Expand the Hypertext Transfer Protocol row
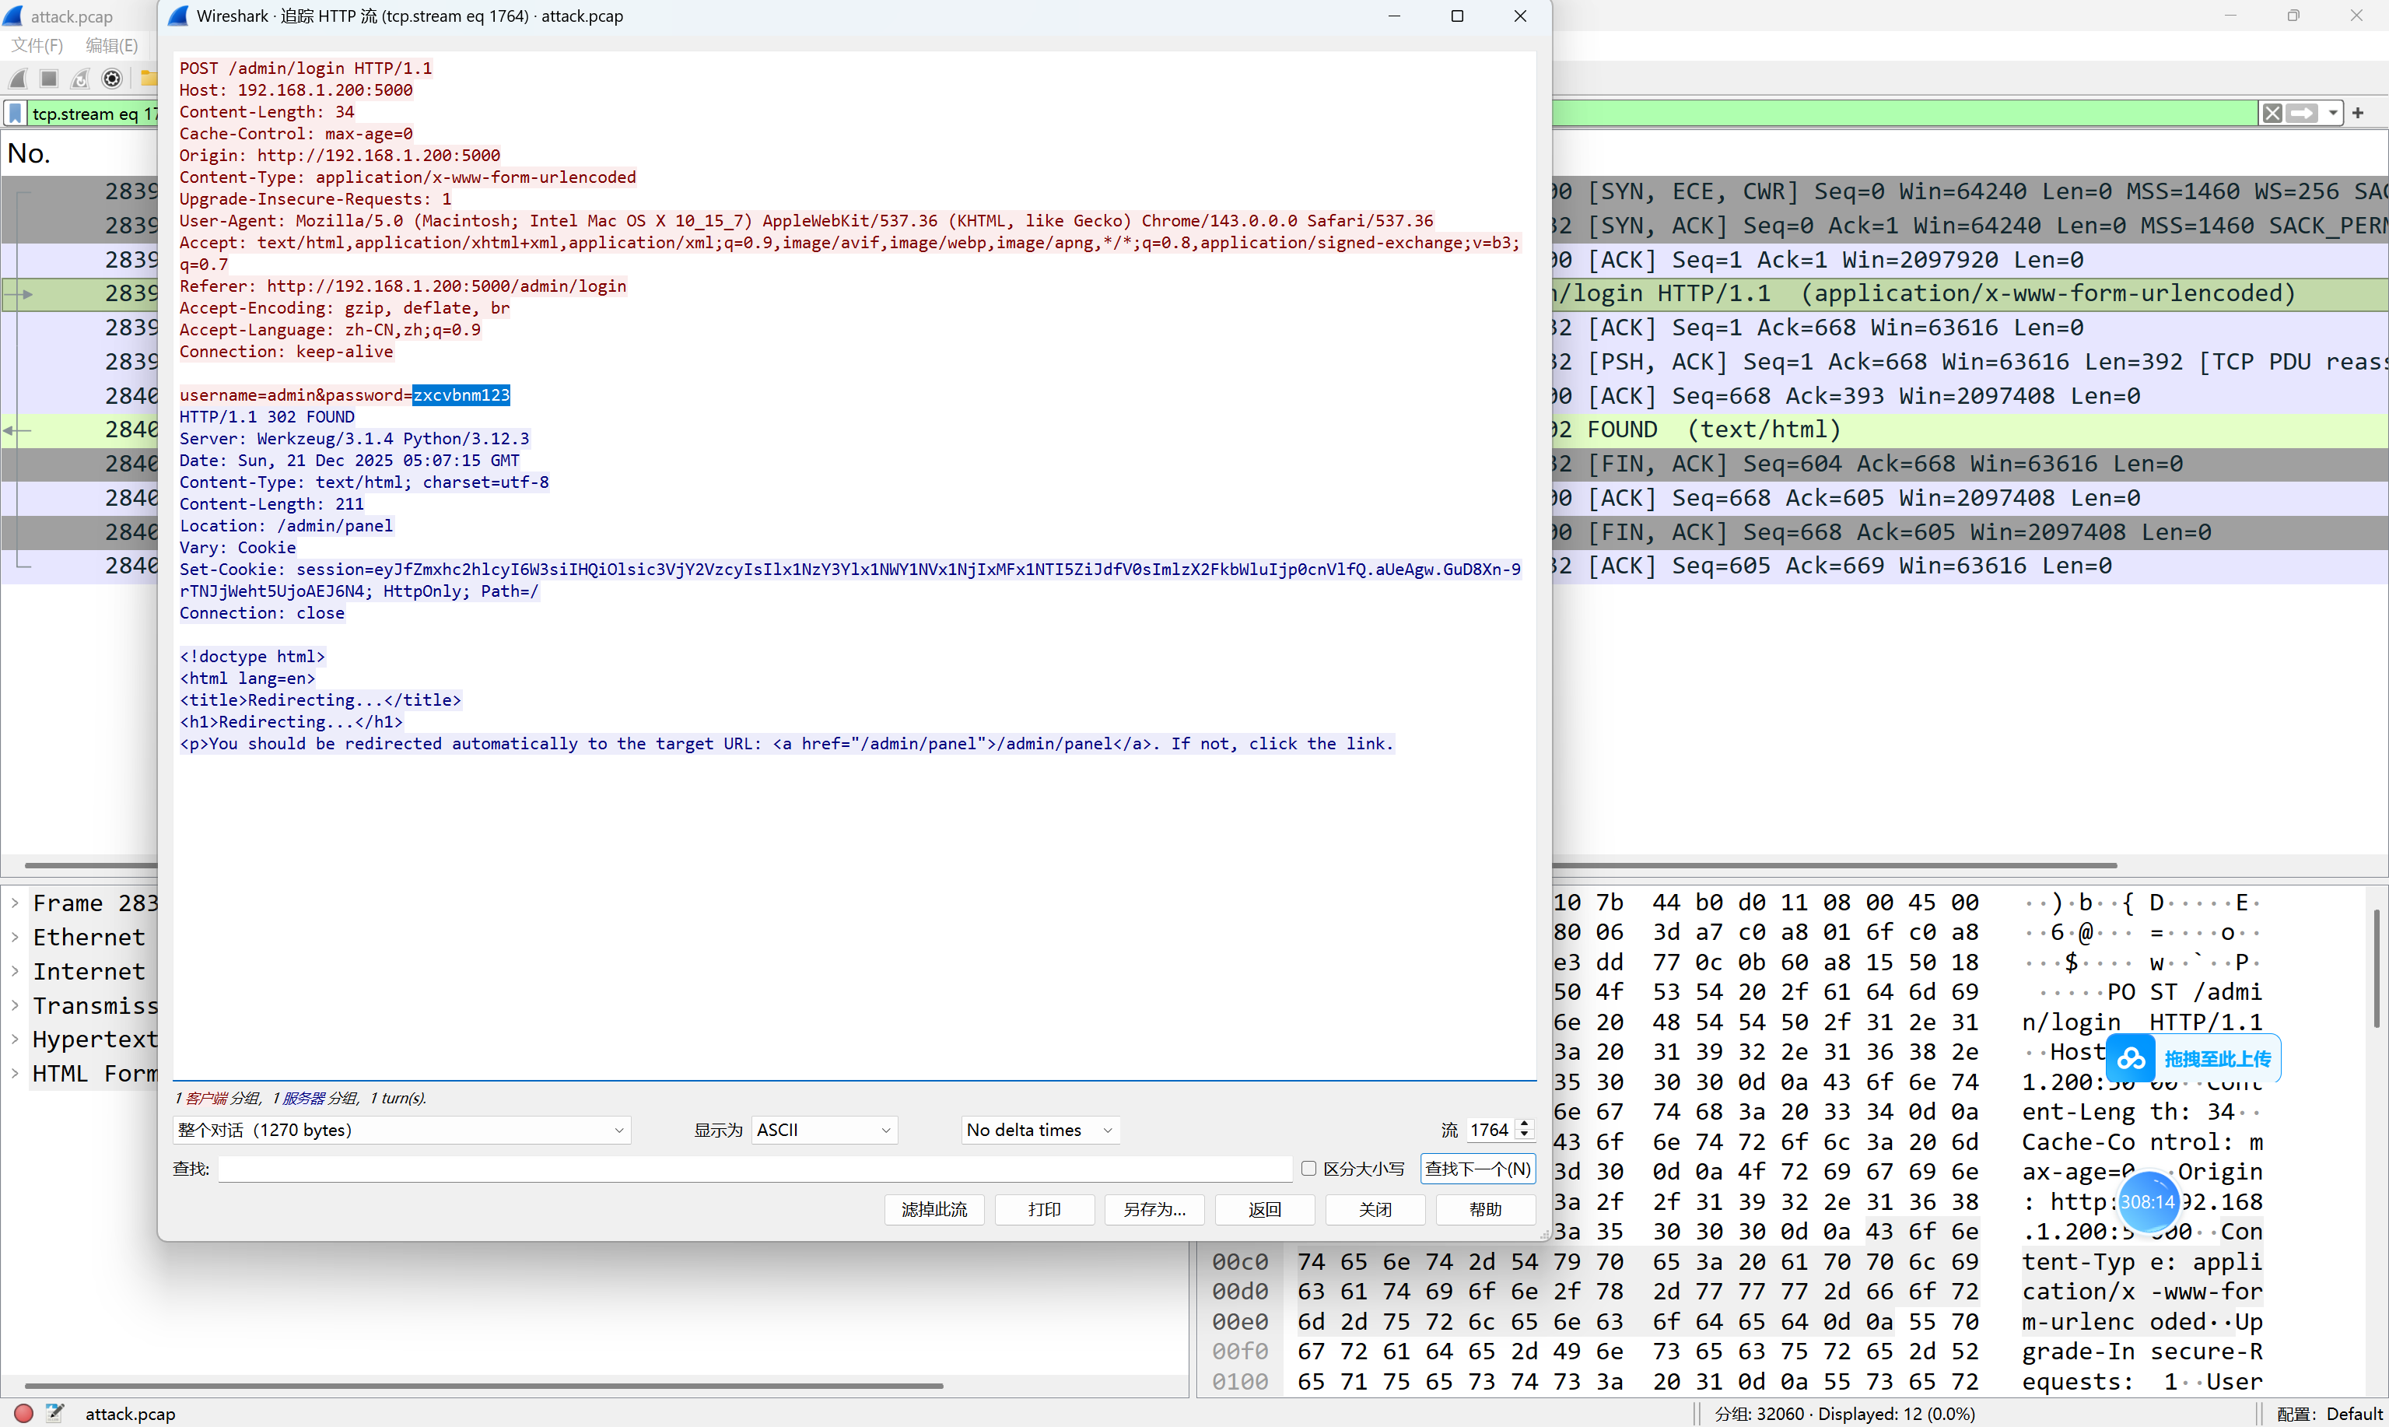Screen dimensions: 2389x1427 click(16, 1040)
